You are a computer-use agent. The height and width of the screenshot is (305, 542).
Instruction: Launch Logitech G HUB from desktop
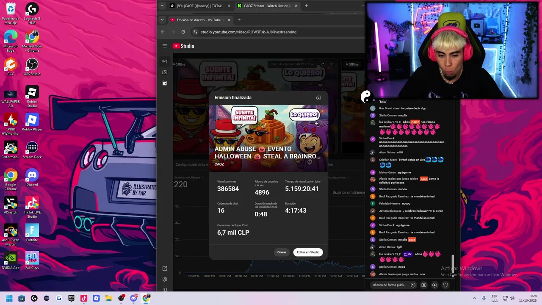click(x=32, y=13)
